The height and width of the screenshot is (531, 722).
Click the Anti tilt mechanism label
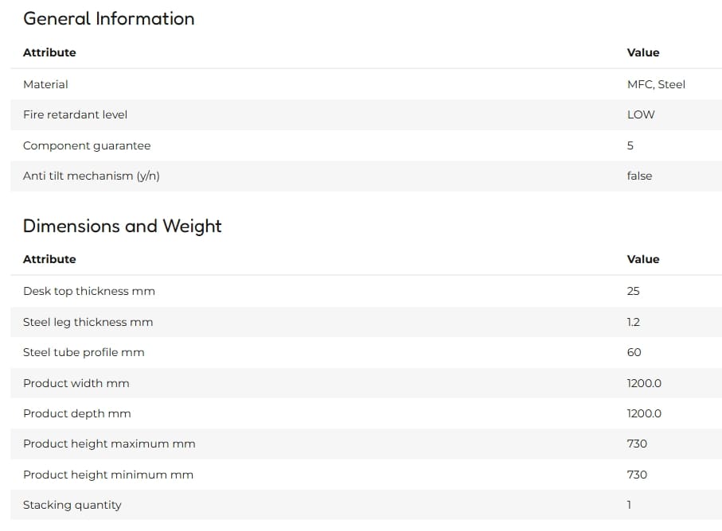click(x=92, y=176)
